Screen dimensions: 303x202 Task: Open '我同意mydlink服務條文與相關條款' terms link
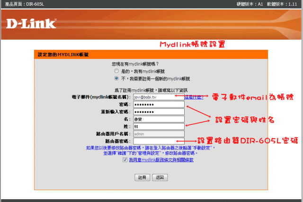(161, 160)
